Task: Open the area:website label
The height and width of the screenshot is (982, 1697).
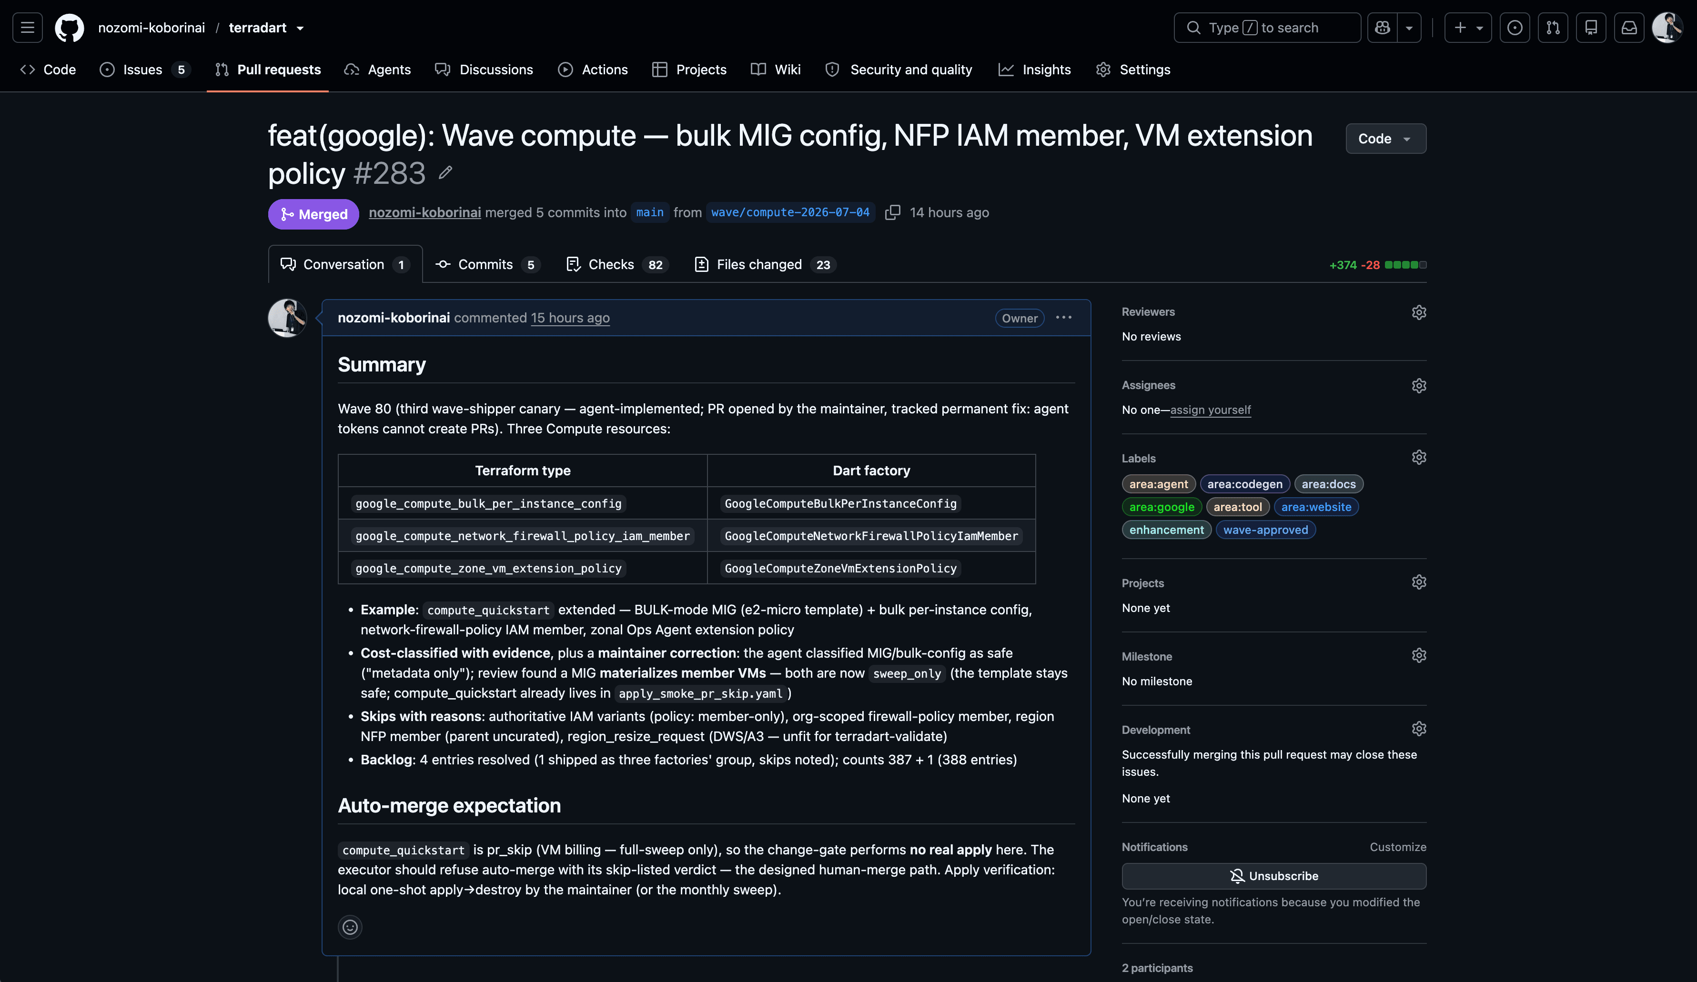Action: click(1316, 507)
